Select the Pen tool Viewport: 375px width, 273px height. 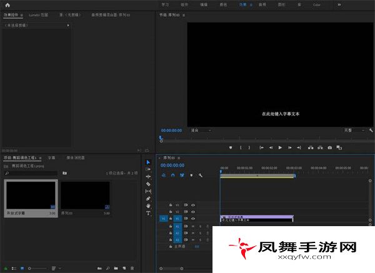pyautogui.click(x=148, y=199)
